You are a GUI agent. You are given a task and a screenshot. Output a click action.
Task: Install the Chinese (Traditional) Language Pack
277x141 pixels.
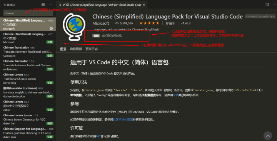click(x=50, y=42)
